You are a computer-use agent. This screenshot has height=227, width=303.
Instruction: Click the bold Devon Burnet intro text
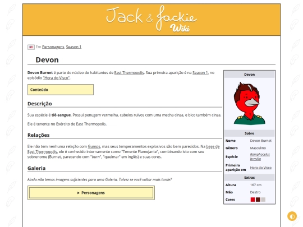coord(40,72)
